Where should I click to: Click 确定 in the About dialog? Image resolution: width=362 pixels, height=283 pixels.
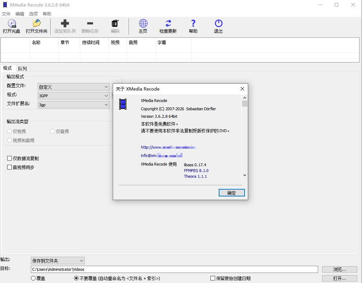tap(231, 193)
